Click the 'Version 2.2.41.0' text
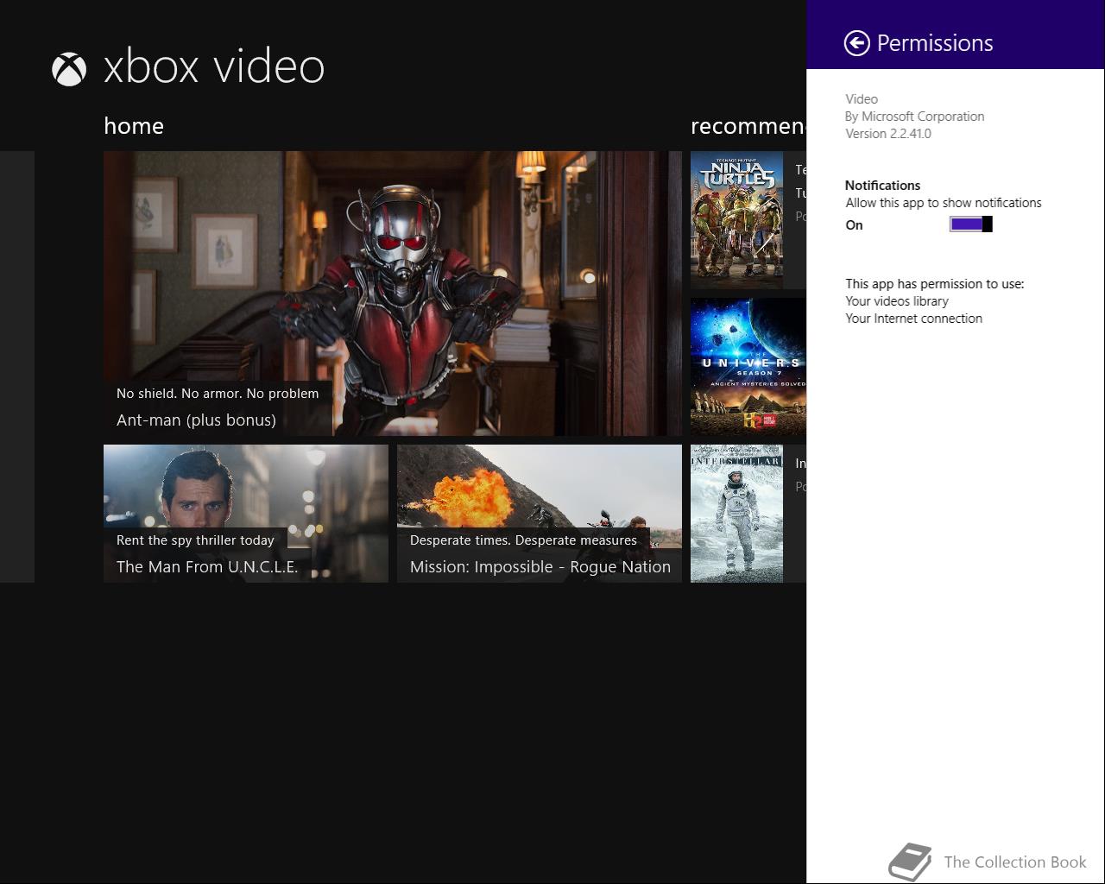Image resolution: width=1105 pixels, height=884 pixels. pyautogui.click(x=888, y=134)
